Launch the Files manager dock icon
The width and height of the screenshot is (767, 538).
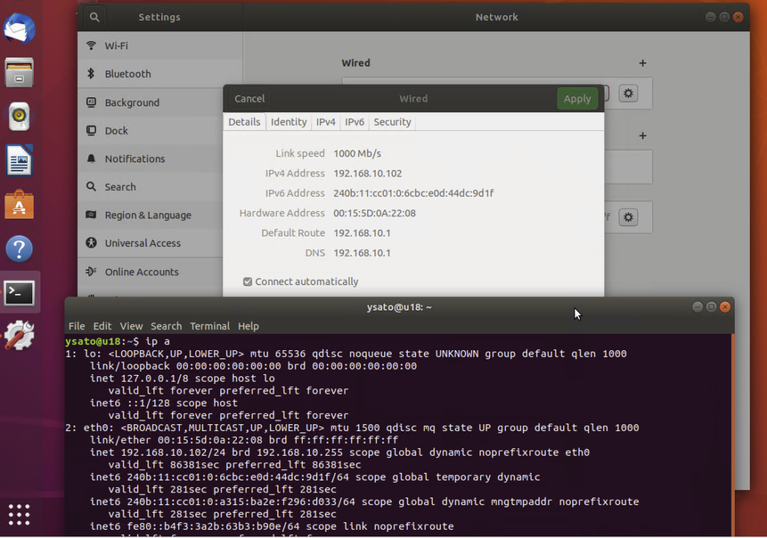pyautogui.click(x=19, y=73)
